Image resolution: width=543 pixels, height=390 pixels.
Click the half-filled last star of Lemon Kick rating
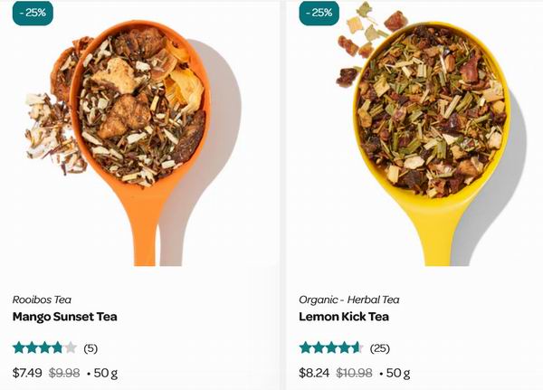pyautogui.click(x=357, y=347)
